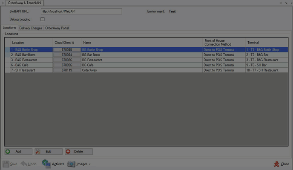Switch to the Delivery Charges tab
Image resolution: width=293 pixels, height=170 pixels.
click(x=31, y=28)
